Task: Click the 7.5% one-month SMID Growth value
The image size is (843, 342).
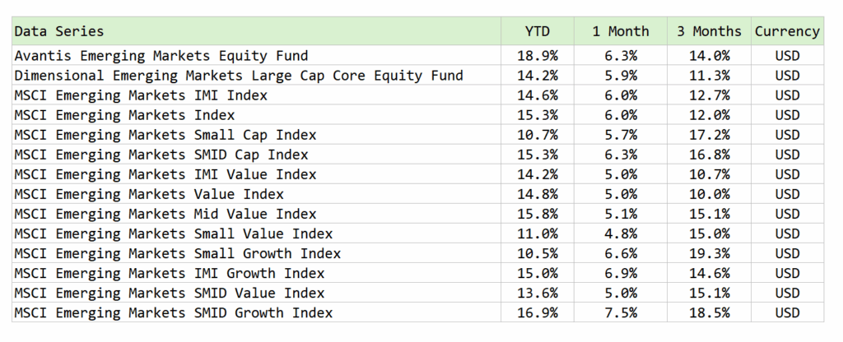Action: click(x=621, y=312)
